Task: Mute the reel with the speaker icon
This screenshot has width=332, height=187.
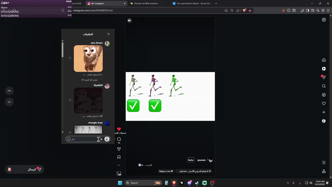Action: (129, 21)
